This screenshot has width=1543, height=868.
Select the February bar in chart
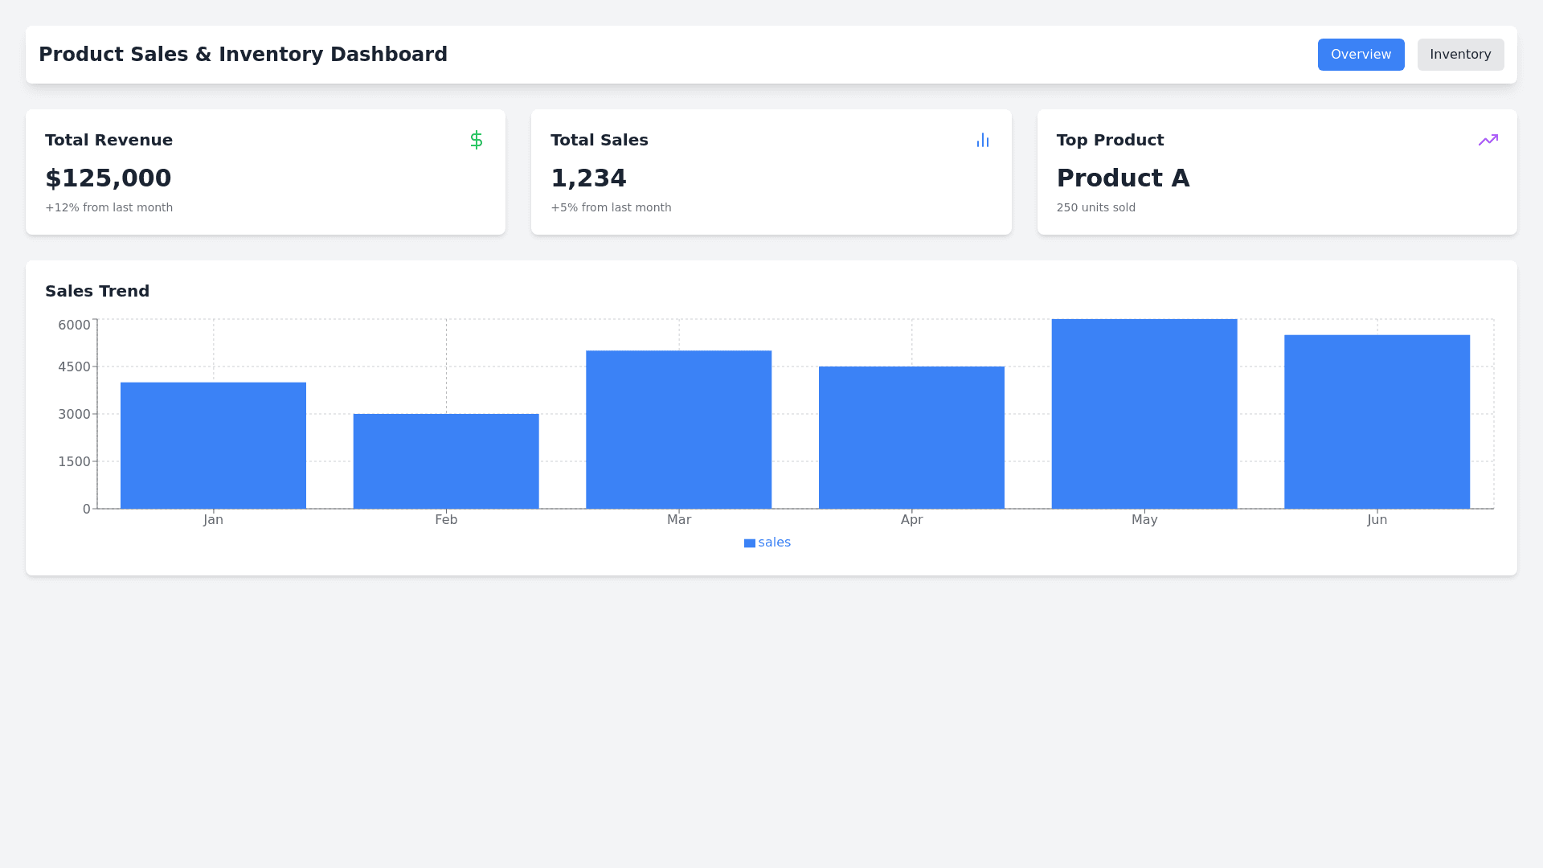click(x=446, y=461)
